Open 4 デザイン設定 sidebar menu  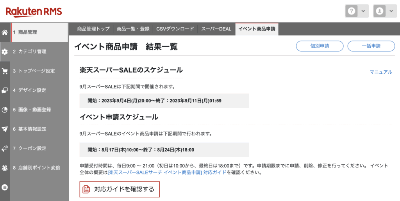point(39,91)
